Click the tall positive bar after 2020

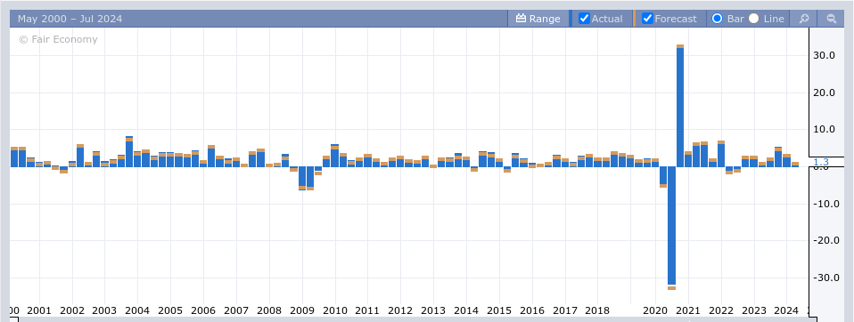pos(679,106)
